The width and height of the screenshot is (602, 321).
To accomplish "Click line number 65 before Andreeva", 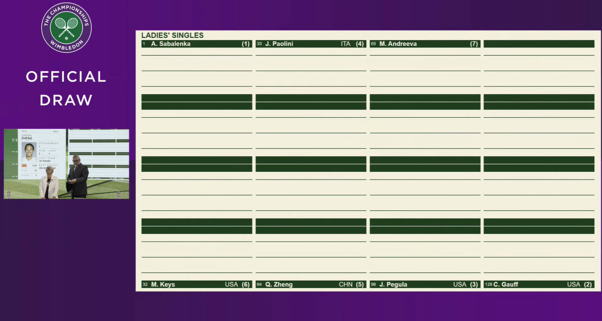I will click(373, 44).
